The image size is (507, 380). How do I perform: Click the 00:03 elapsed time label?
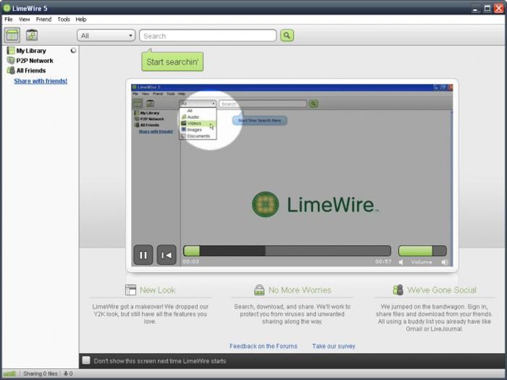[x=191, y=261]
